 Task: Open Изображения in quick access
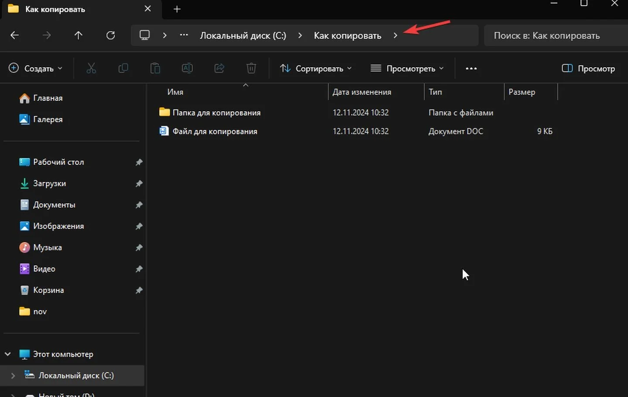click(x=58, y=226)
